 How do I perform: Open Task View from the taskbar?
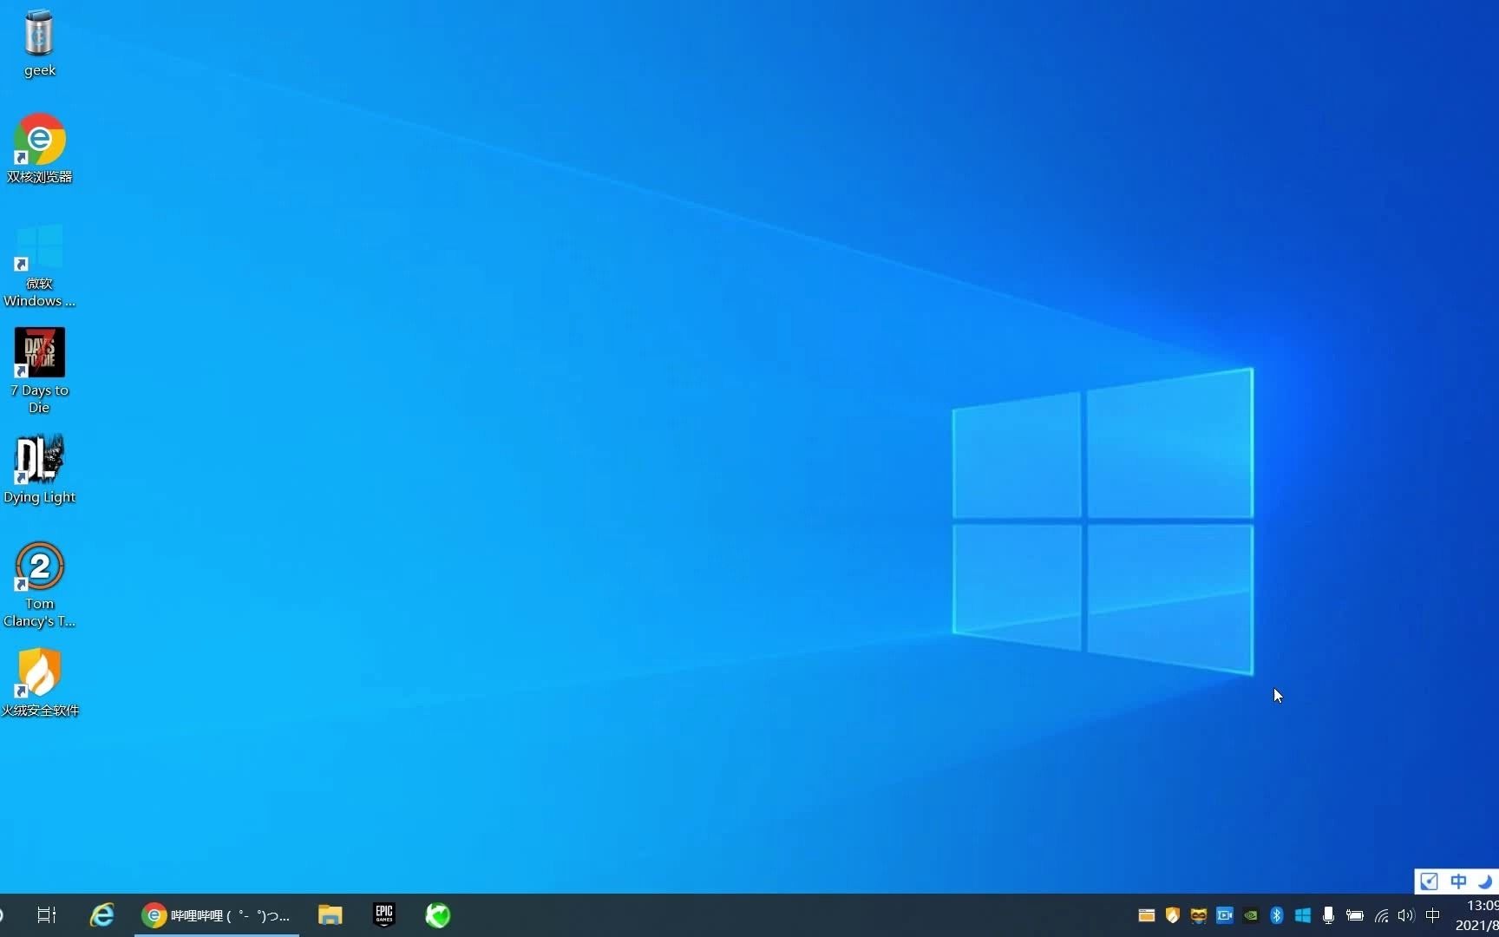click(47, 914)
